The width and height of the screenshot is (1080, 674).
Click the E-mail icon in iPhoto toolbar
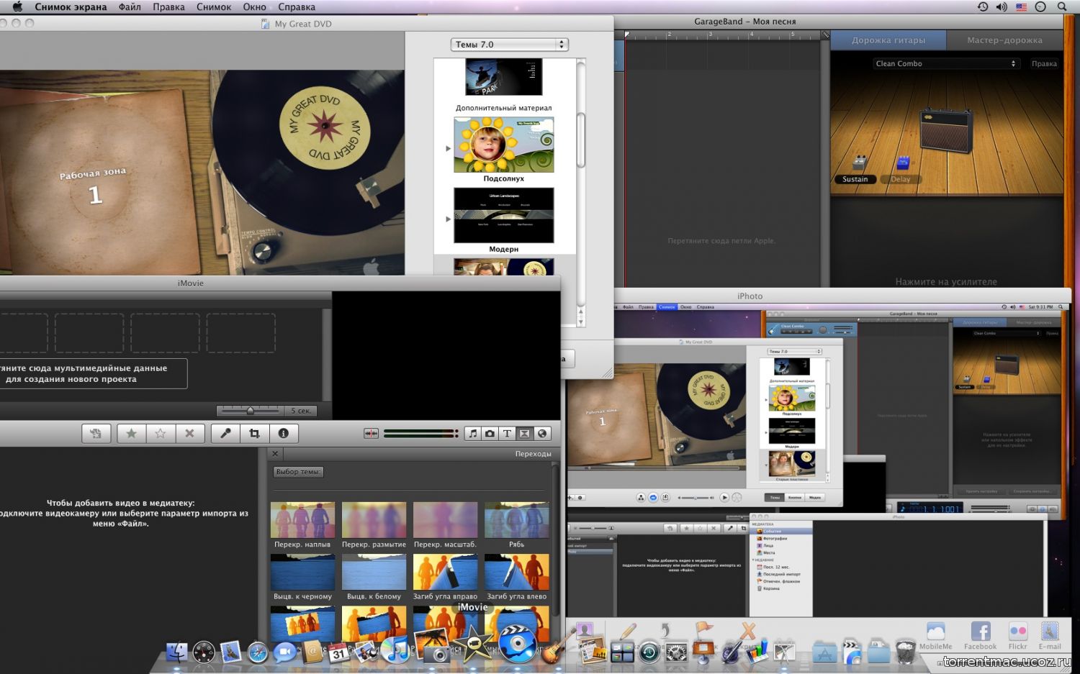(x=1050, y=636)
